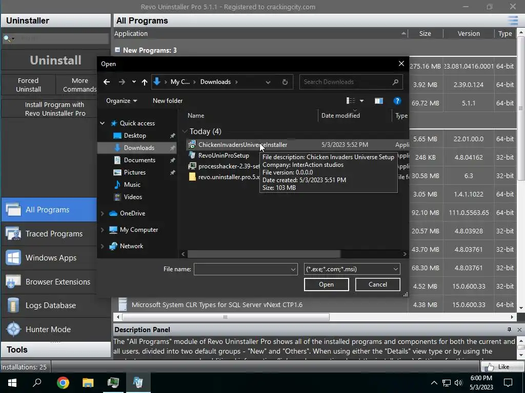Open the Windows Apps module
This screenshot has width=525, height=393.
tap(49, 258)
